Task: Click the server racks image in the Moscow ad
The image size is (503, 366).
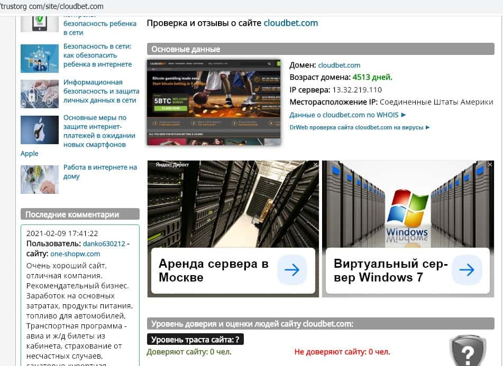Action: (x=233, y=204)
